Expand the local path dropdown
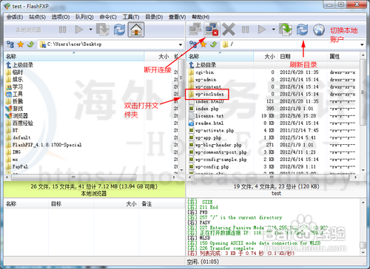Screen dimensions: 370x269 (181, 44)
